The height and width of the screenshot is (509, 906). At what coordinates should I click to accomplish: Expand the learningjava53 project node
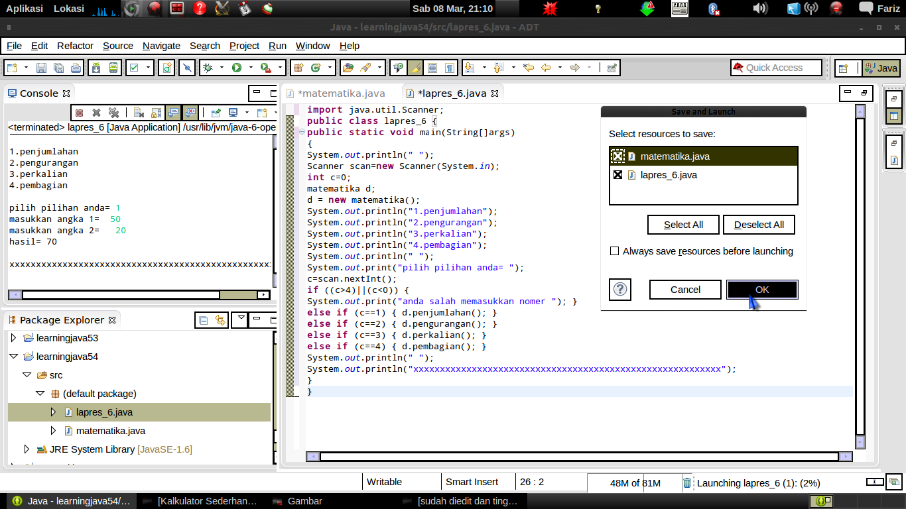click(x=13, y=338)
